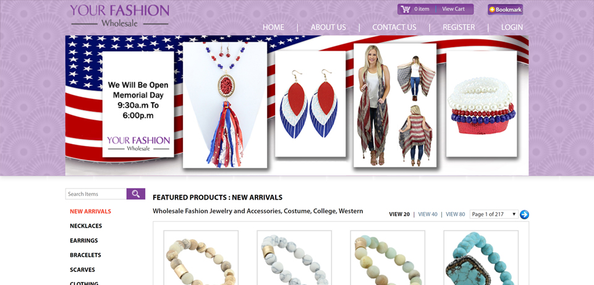Click the blue next-page arrow
This screenshot has height=285, width=594.
[524, 215]
